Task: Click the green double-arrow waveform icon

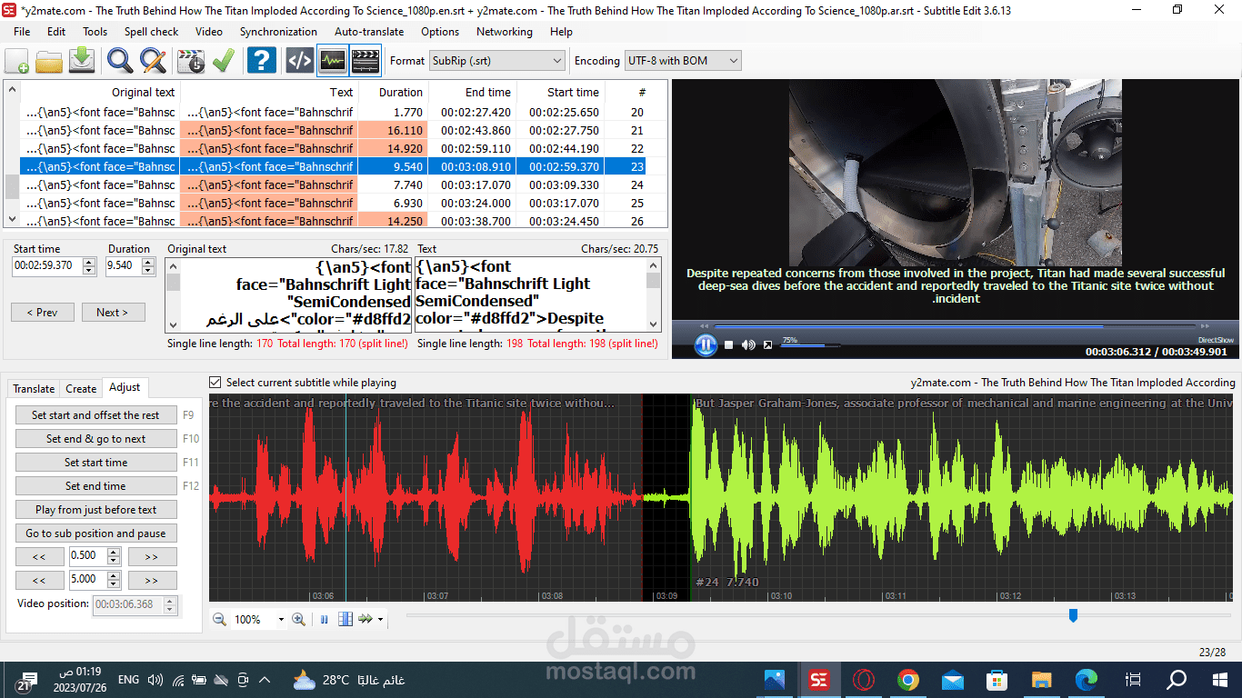Action: (366, 619)
